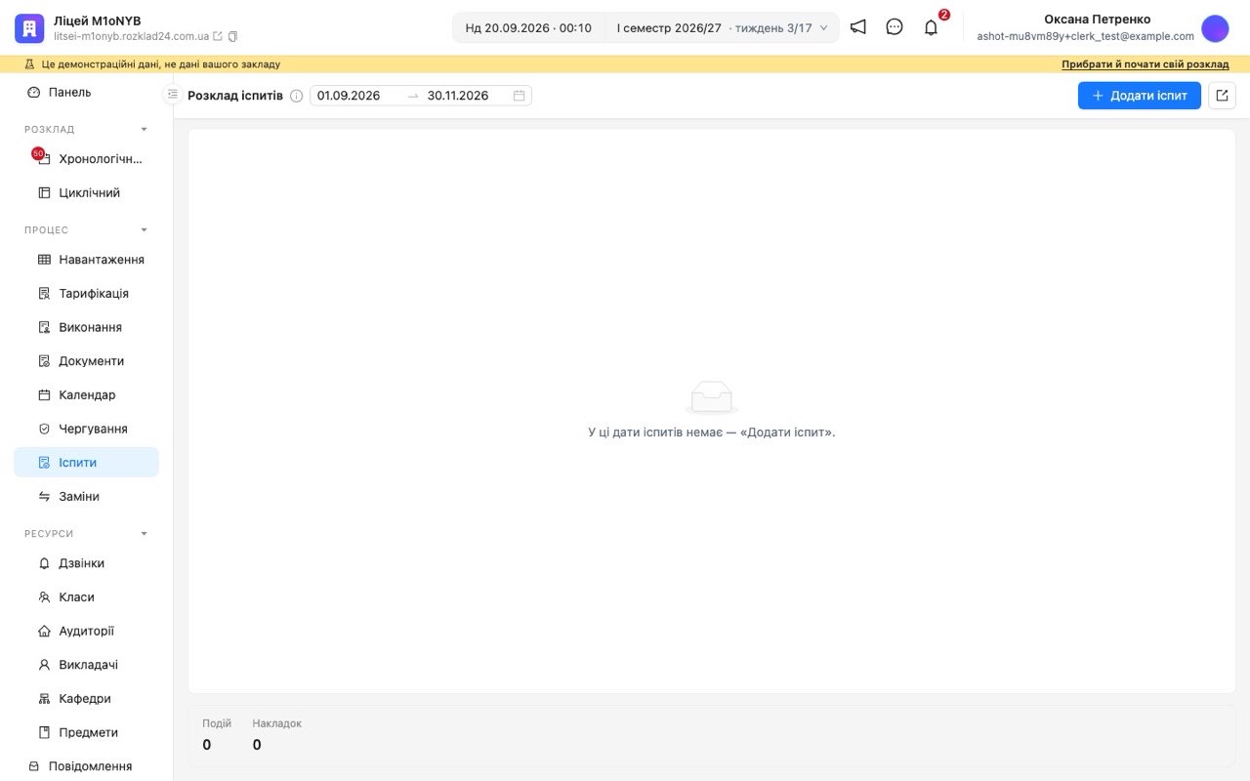
Task: Click the user avatar circle
Action: click(x=1215, y=28)
